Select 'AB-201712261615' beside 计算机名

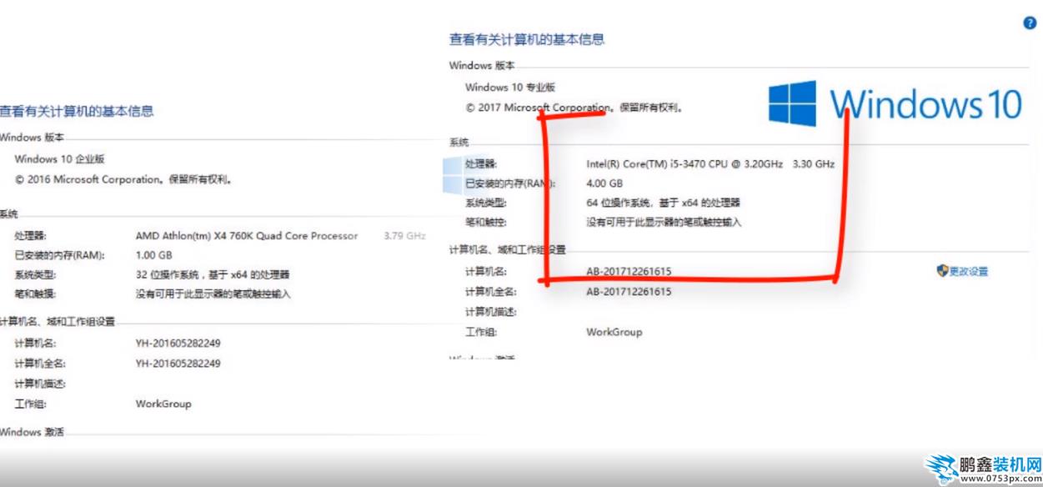629,271
